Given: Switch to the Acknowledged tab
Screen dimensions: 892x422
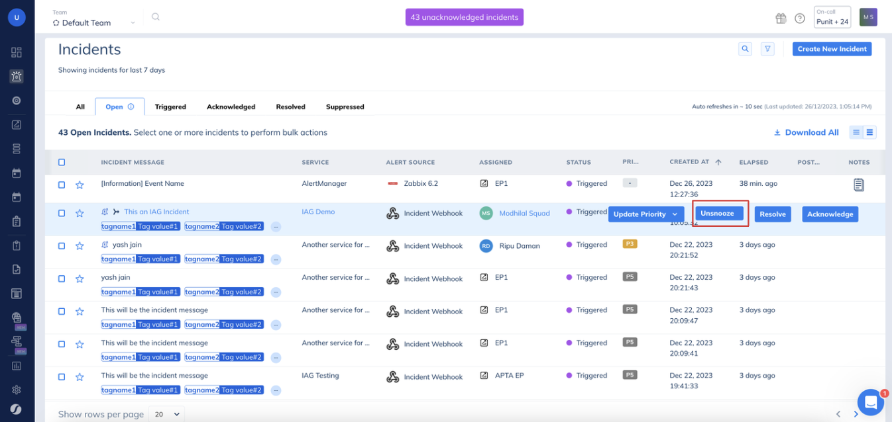Looking at the screenshot, I should pos(231,106).
